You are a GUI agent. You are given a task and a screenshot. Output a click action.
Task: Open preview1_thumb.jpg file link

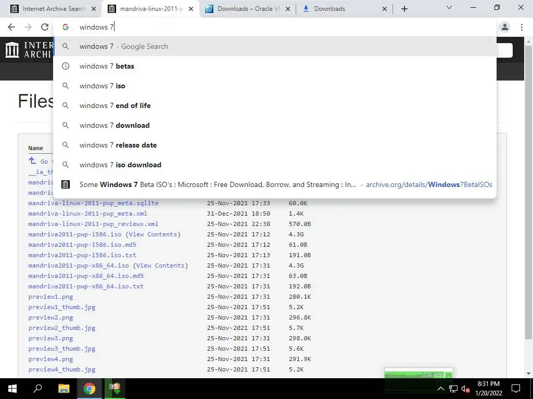[62, 307]
